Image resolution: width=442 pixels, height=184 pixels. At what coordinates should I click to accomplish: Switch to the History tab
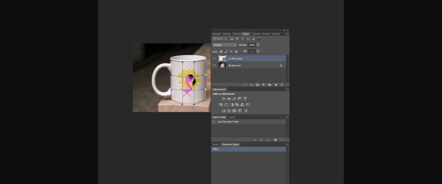click(276, 34)
